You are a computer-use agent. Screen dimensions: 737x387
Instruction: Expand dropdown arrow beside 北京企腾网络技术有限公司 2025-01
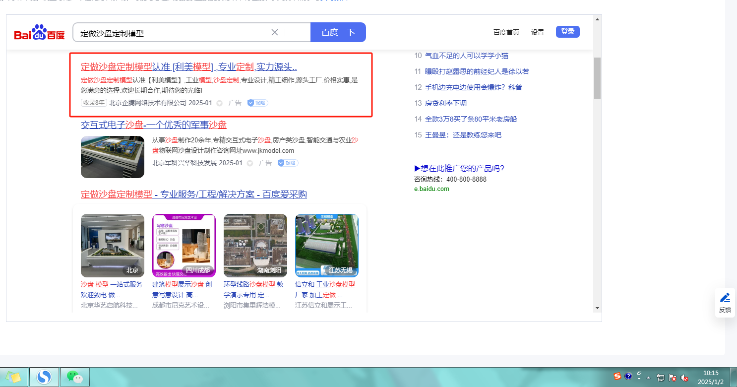tap(219, 103)
